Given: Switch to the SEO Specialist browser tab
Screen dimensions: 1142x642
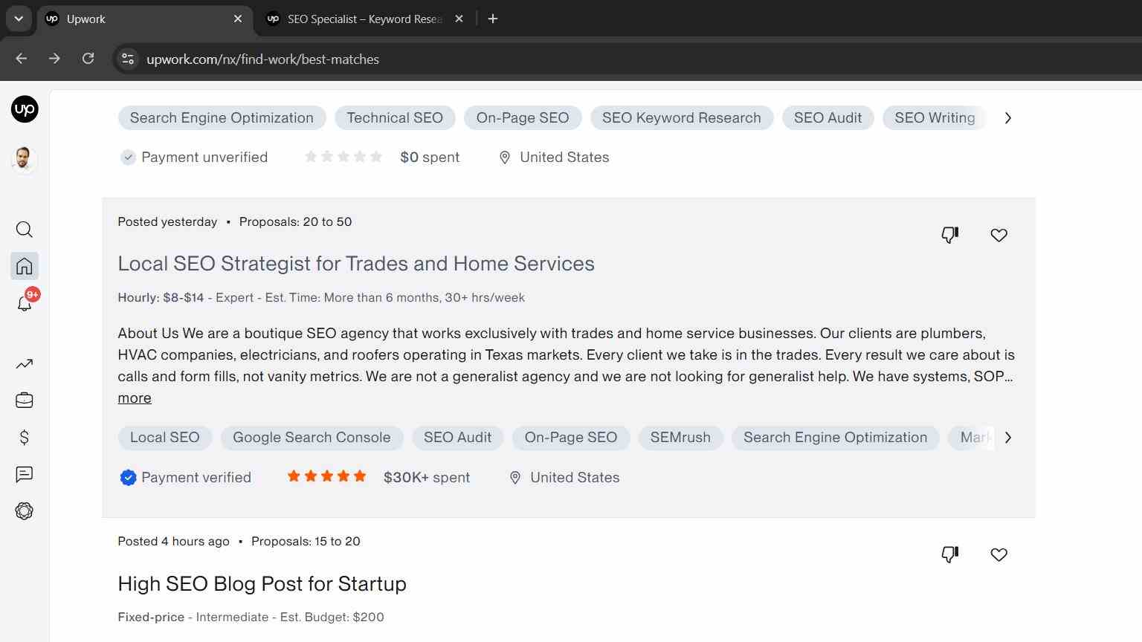Looking at the screenshot, I should [x=366, y=19].
